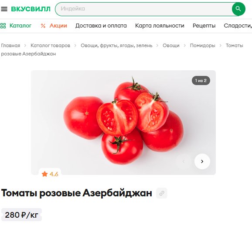Image resolution: width=252 pixels, height=226 pixels.
Task: Navigate to Главная breadcrumb
Action: tap(10, 45)
